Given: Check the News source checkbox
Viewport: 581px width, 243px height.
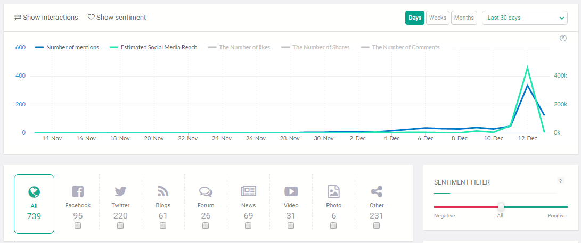Looking at the screenshot, I should tap(248, 225).
